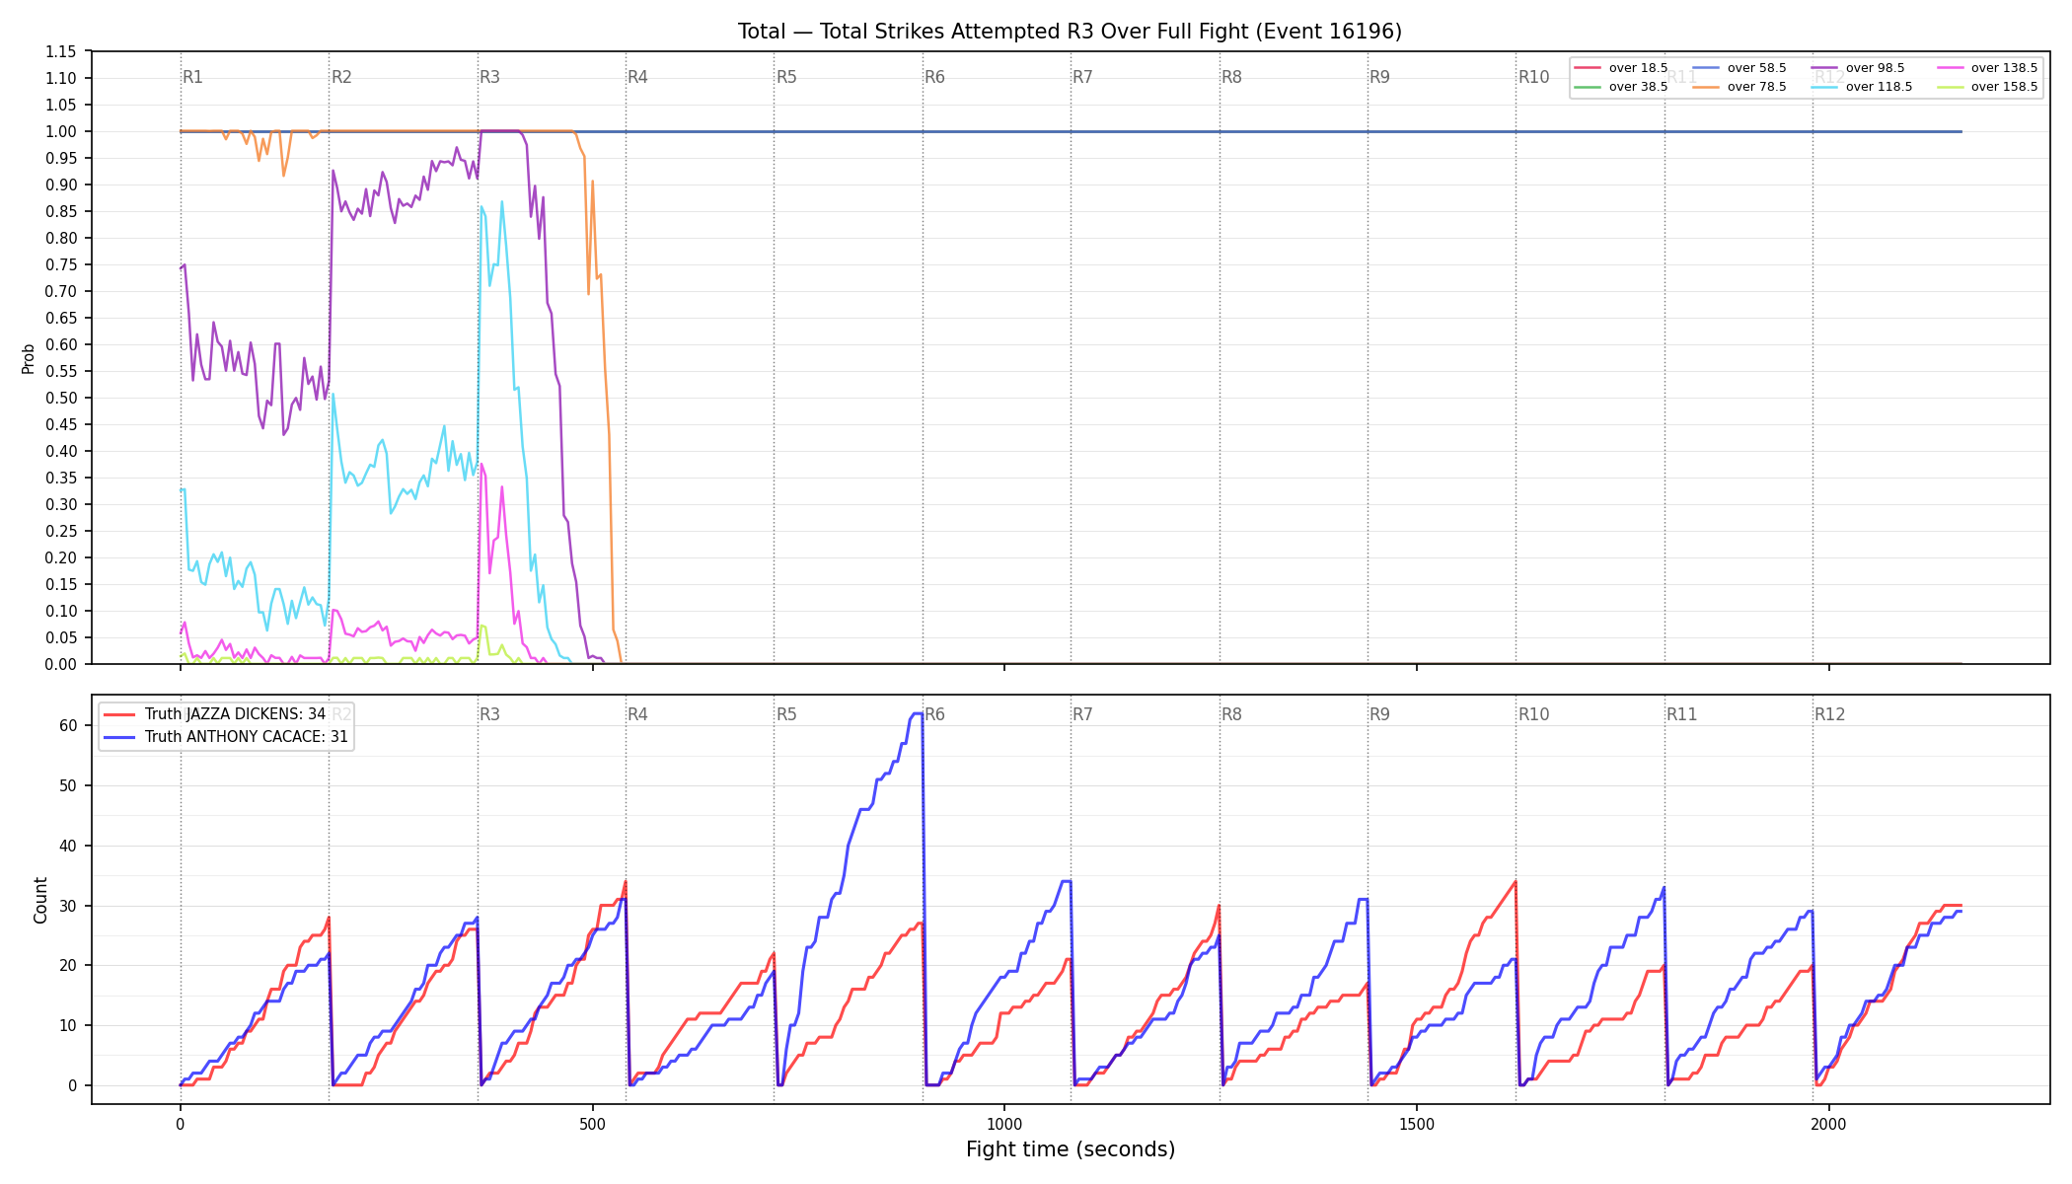Viewport: 2072px width, 1184px height.
Task: Click the R11 round label in the count chart
Action: click(x=1682, y=714)
